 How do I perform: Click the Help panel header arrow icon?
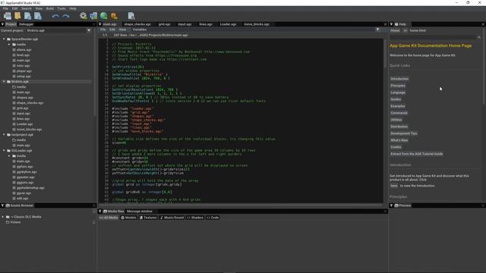point(391,24)
